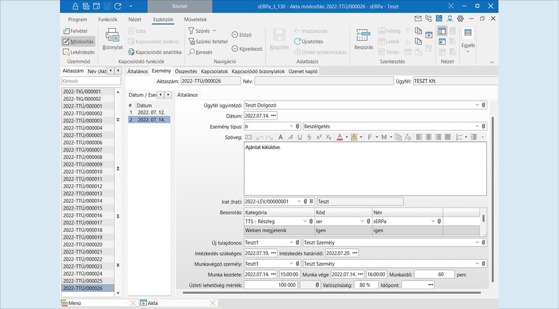Screen dimensions: 559x309
Task: Open the Műveletek ribbon tab
Action: 195,19
